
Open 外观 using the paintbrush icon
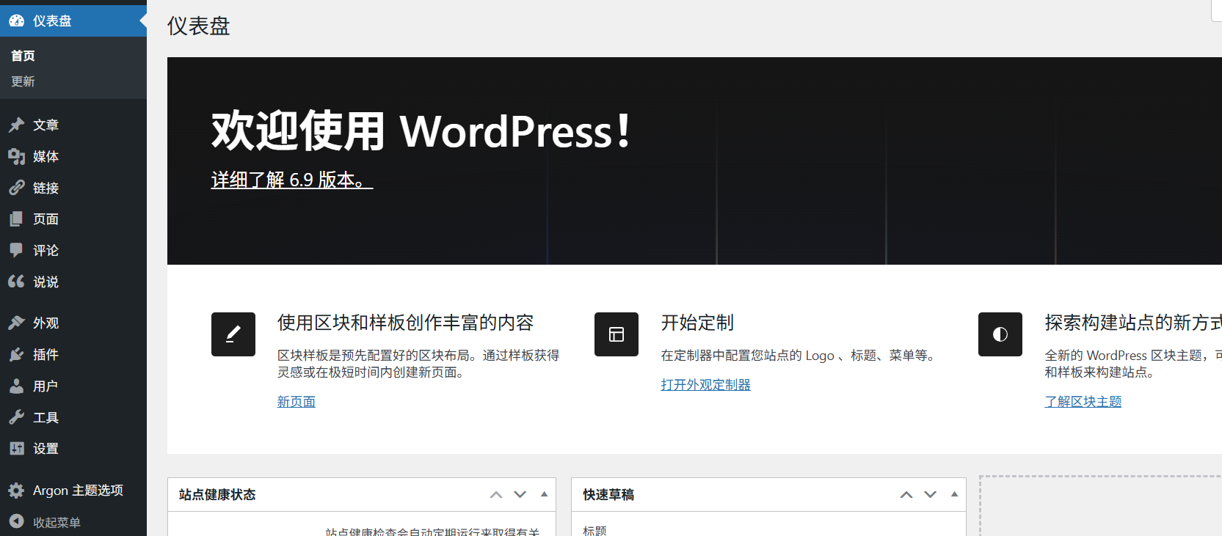16,323
